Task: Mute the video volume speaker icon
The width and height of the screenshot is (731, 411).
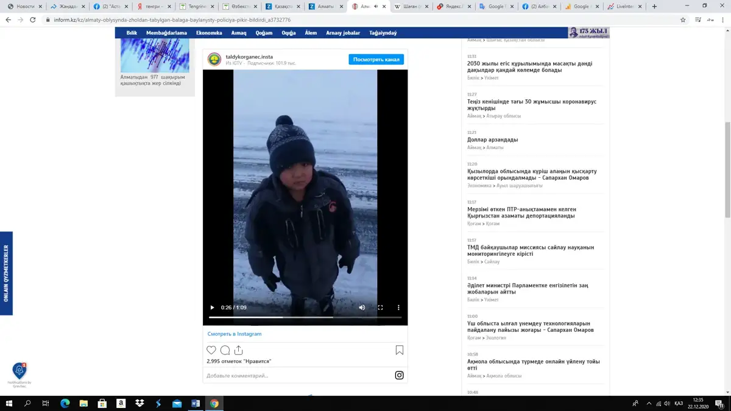Action: tap(362, 307)
